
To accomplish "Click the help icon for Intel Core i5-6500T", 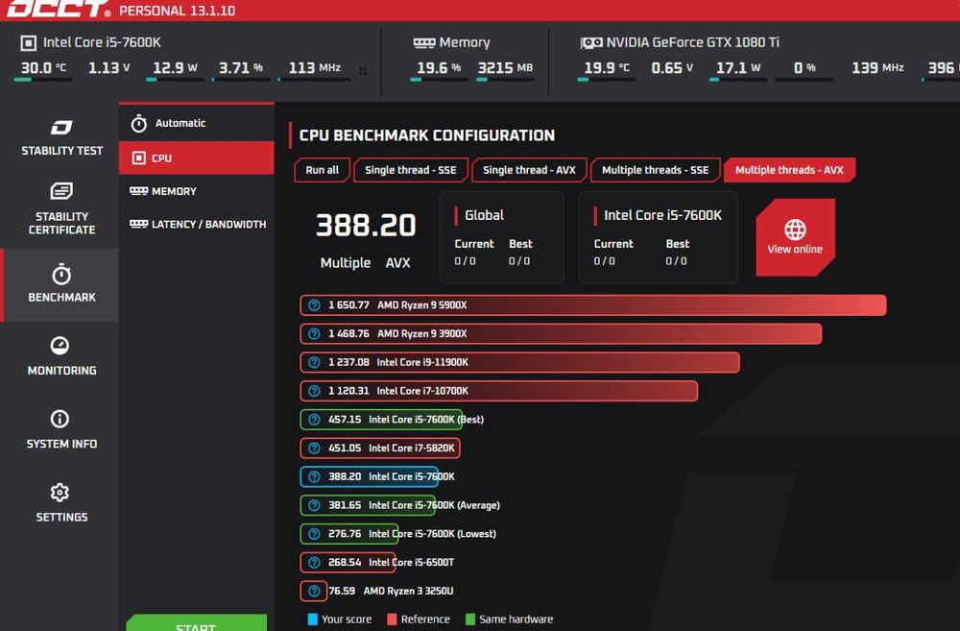I will tap(314, 563).
